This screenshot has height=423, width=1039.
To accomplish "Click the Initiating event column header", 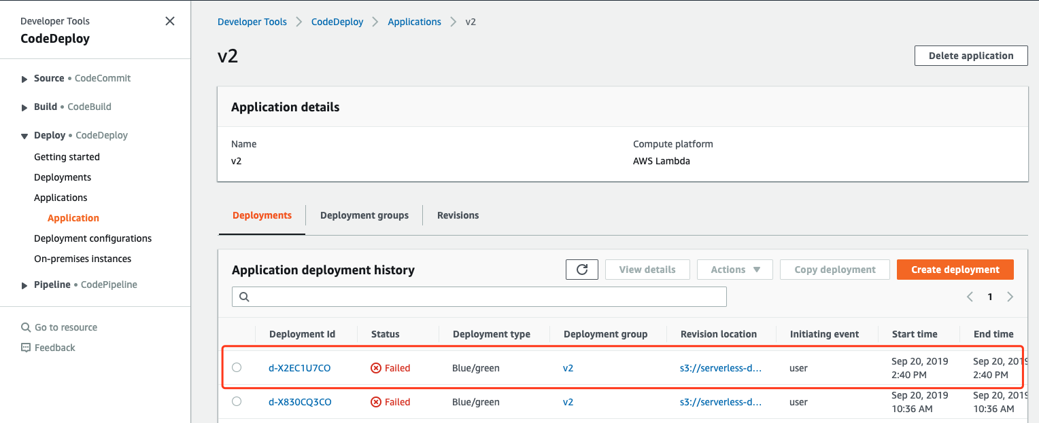I will [x=824, y=334].
